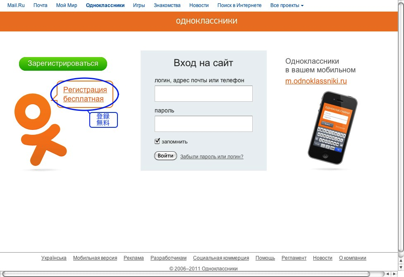Click the green Зарегистрироваться button
Screen dimensions: 404x277
pos(63,64)
